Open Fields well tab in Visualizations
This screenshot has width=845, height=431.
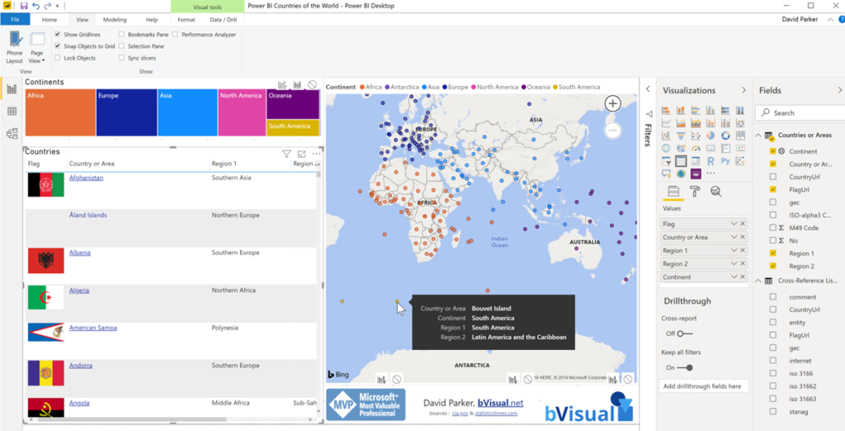coord(673,191)
